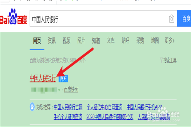Open the 地图 tab

coord(155,41)
